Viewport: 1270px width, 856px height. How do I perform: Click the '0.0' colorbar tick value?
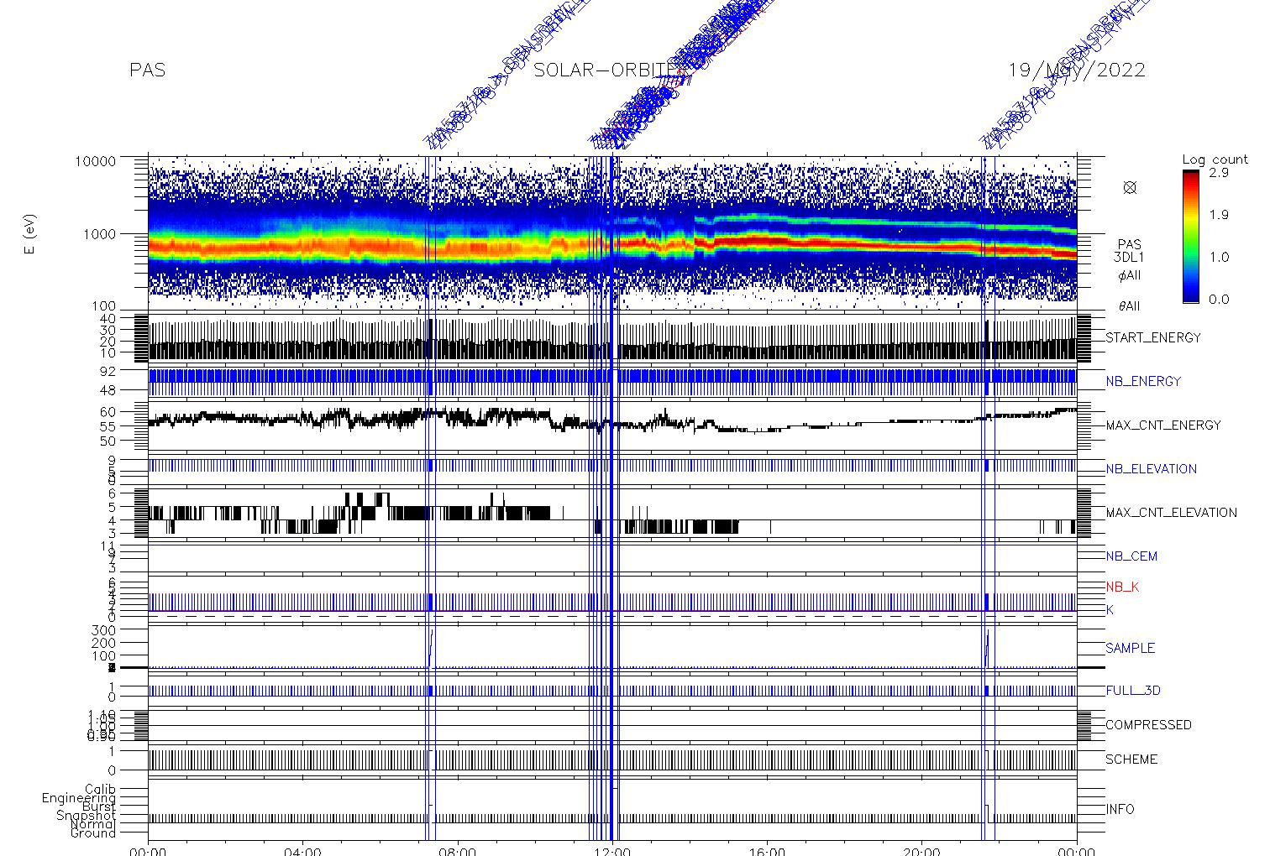pos(1219,300)
